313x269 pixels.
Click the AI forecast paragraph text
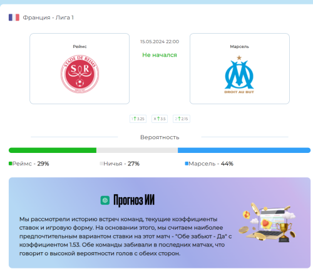pos(125,237)
